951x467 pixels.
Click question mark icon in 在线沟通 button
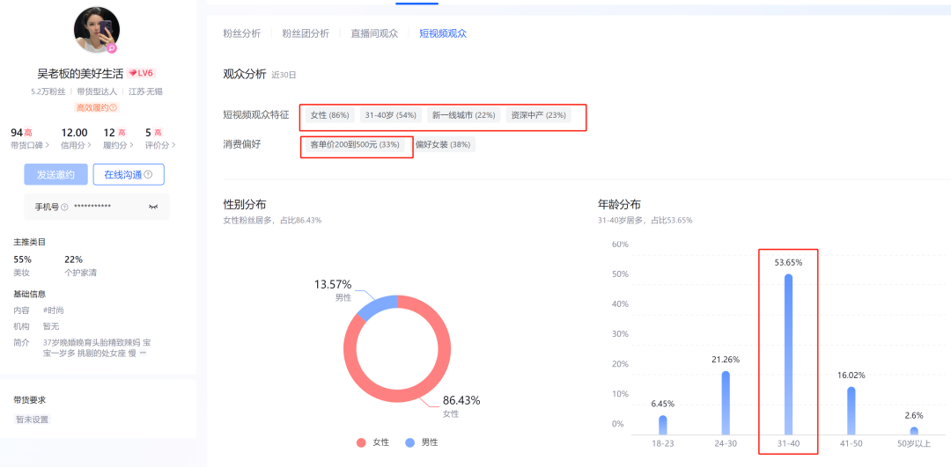148,175
